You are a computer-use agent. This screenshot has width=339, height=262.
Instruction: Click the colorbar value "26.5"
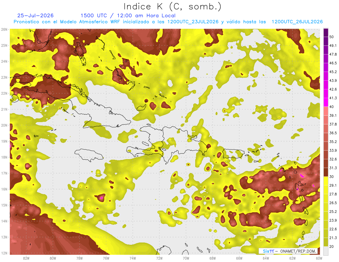pos(333,203)
